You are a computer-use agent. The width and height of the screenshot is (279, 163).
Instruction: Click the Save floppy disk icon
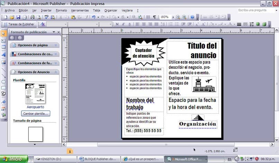(x=18, y=17)
